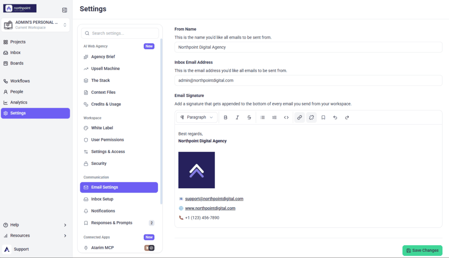Toggle italic formatting in signature editor

(x=237, y=118)
